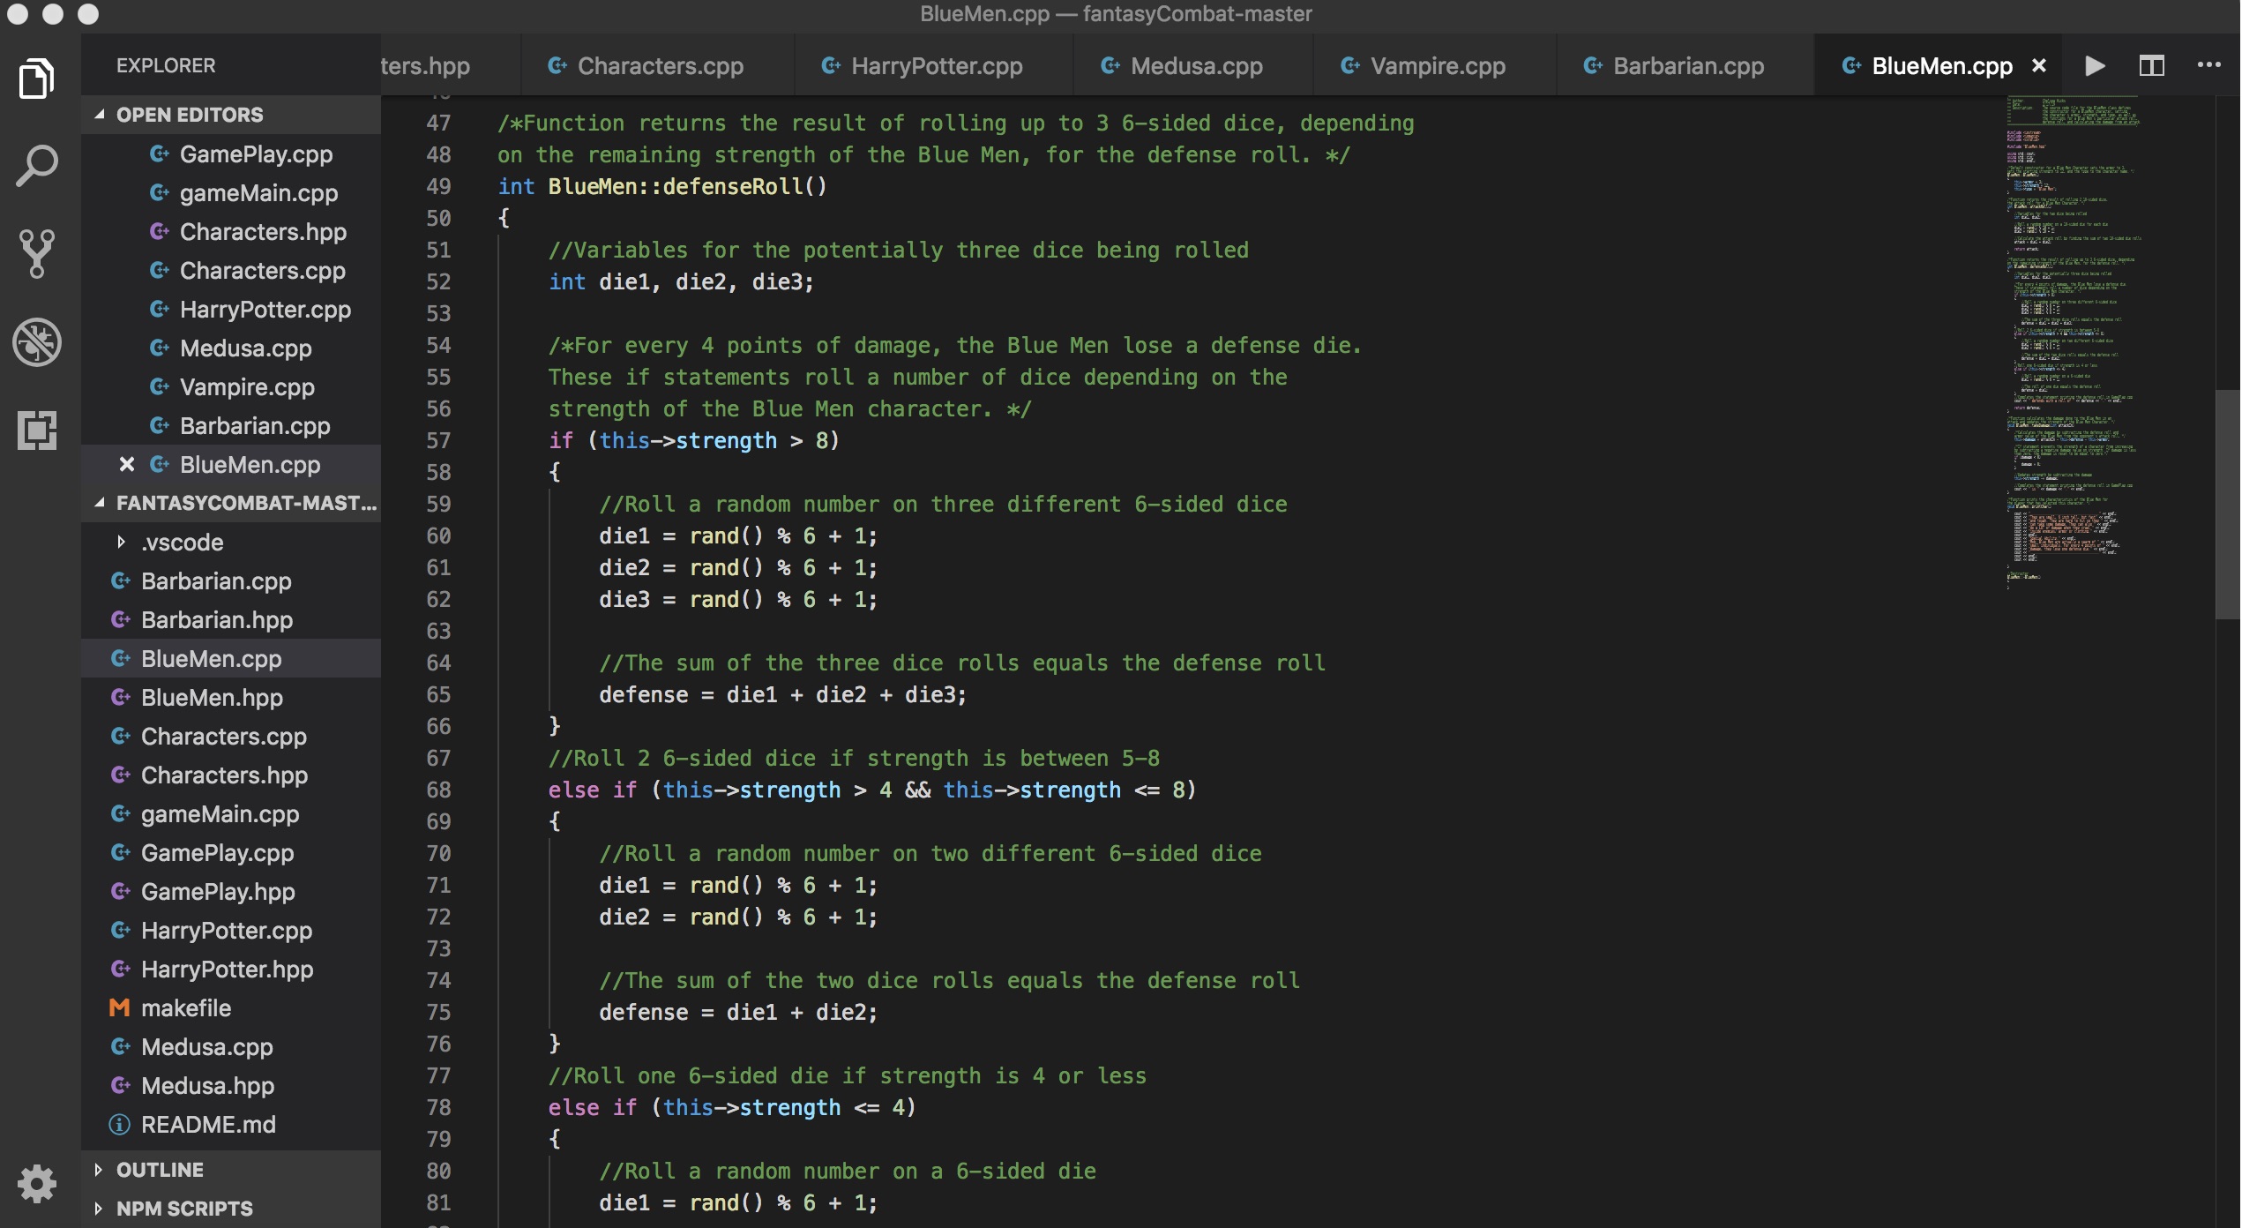Screen dimensions: 2242x1228
Task: Open the Debug view icon
Action: coord(36,341)
